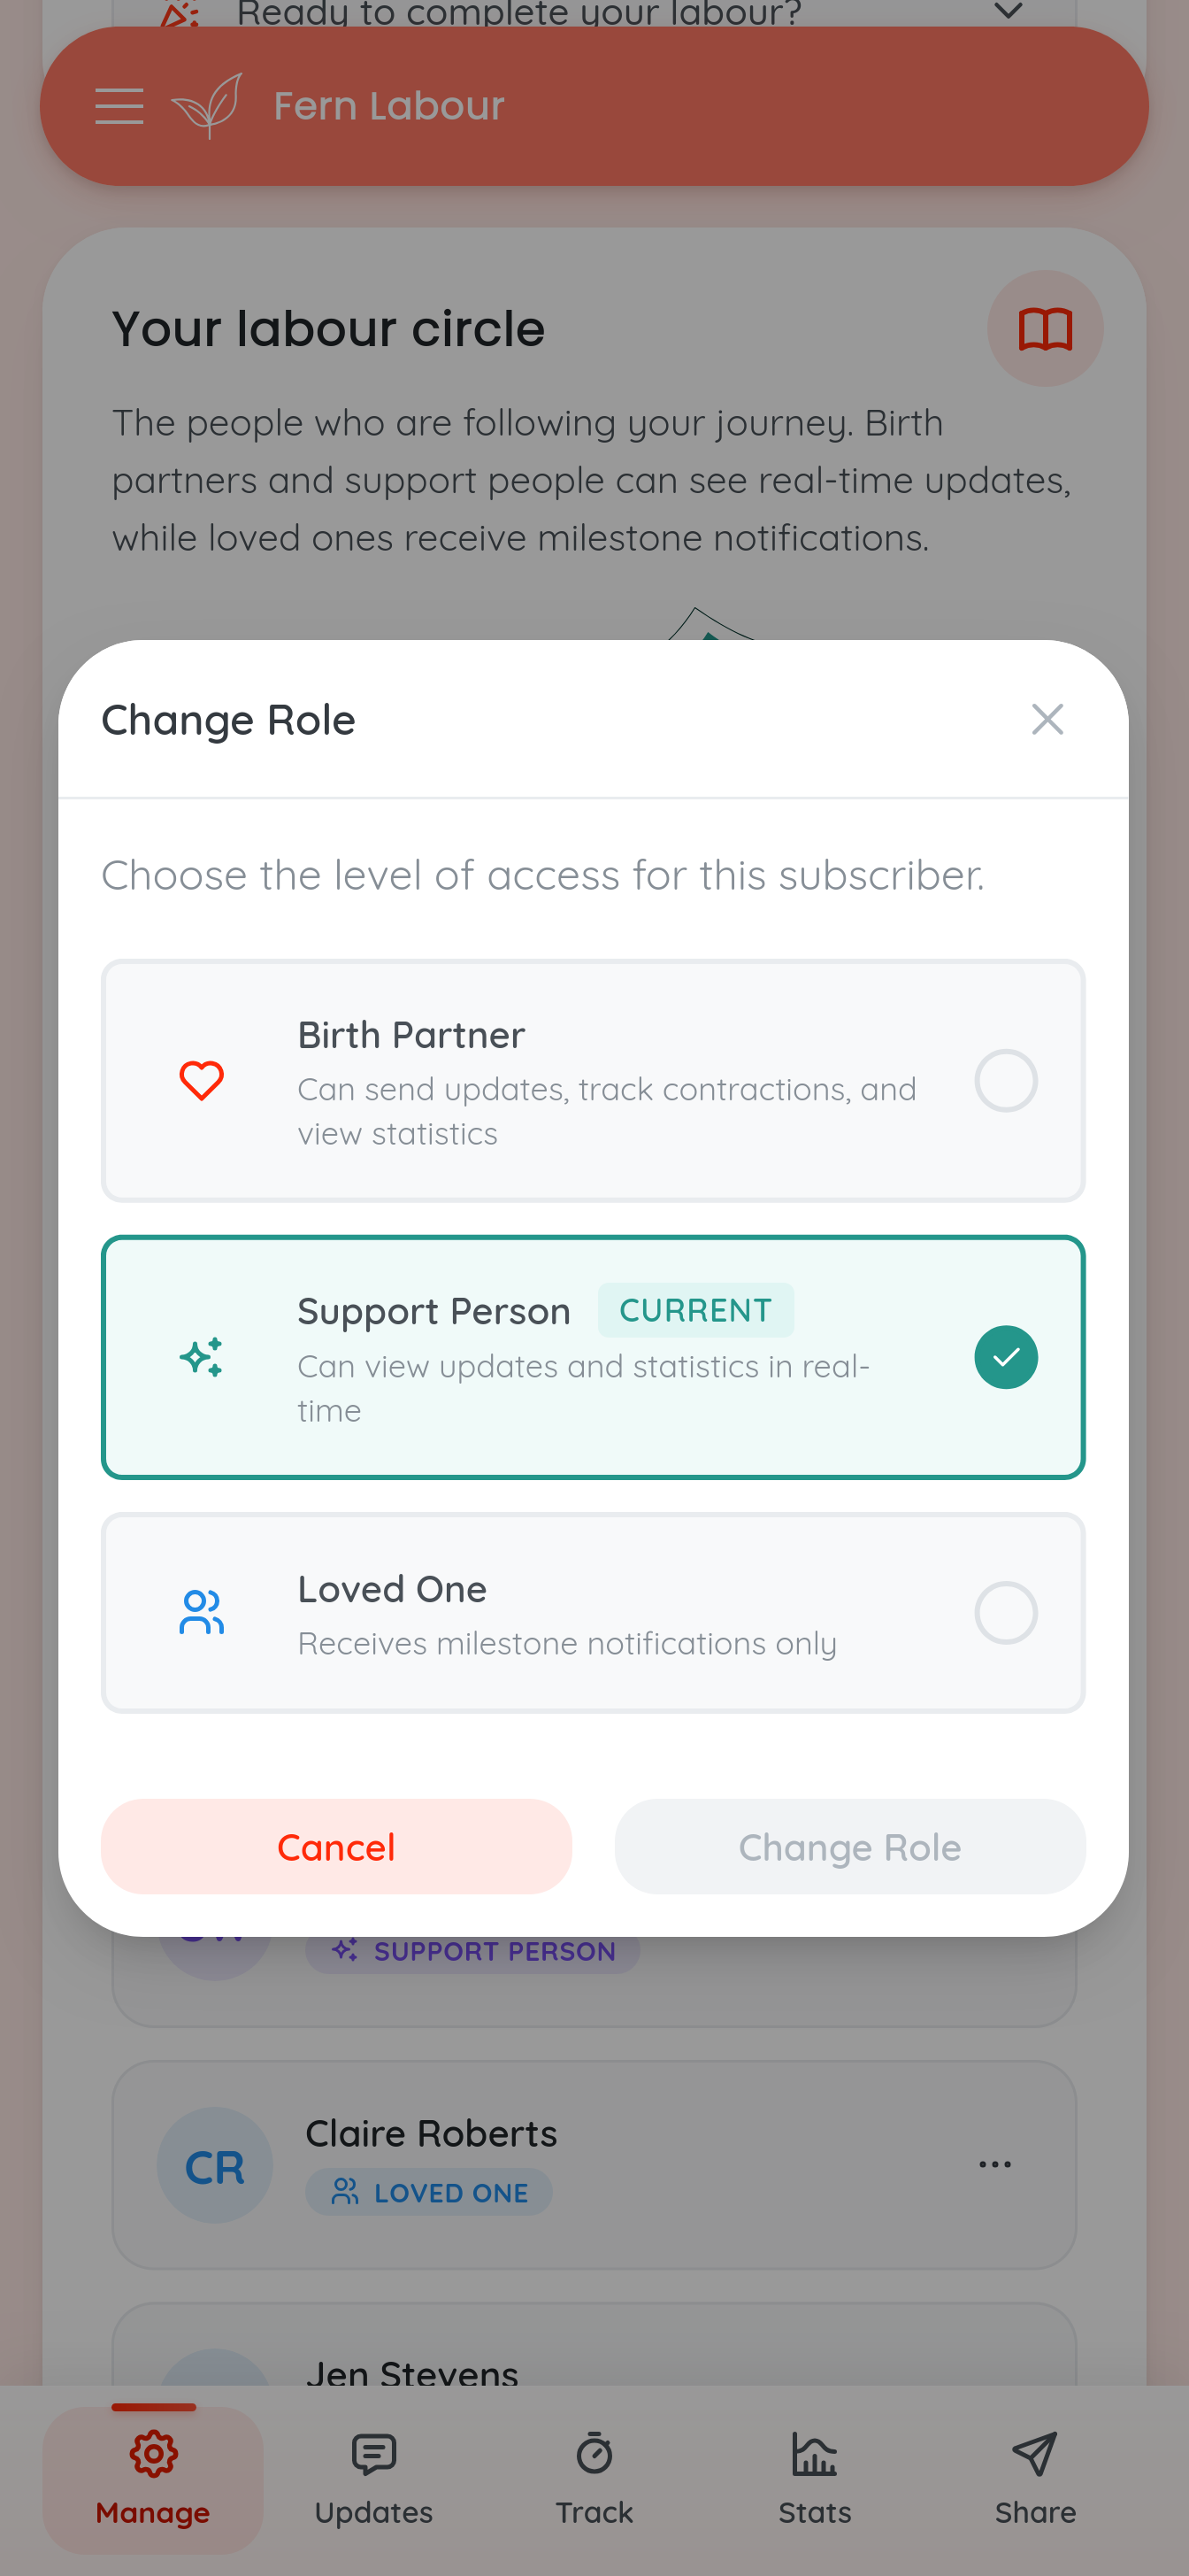The width and height of the screenshot is (1189, 2576).
Task: Open the labour circle guide book icon
Action: 1045,329
